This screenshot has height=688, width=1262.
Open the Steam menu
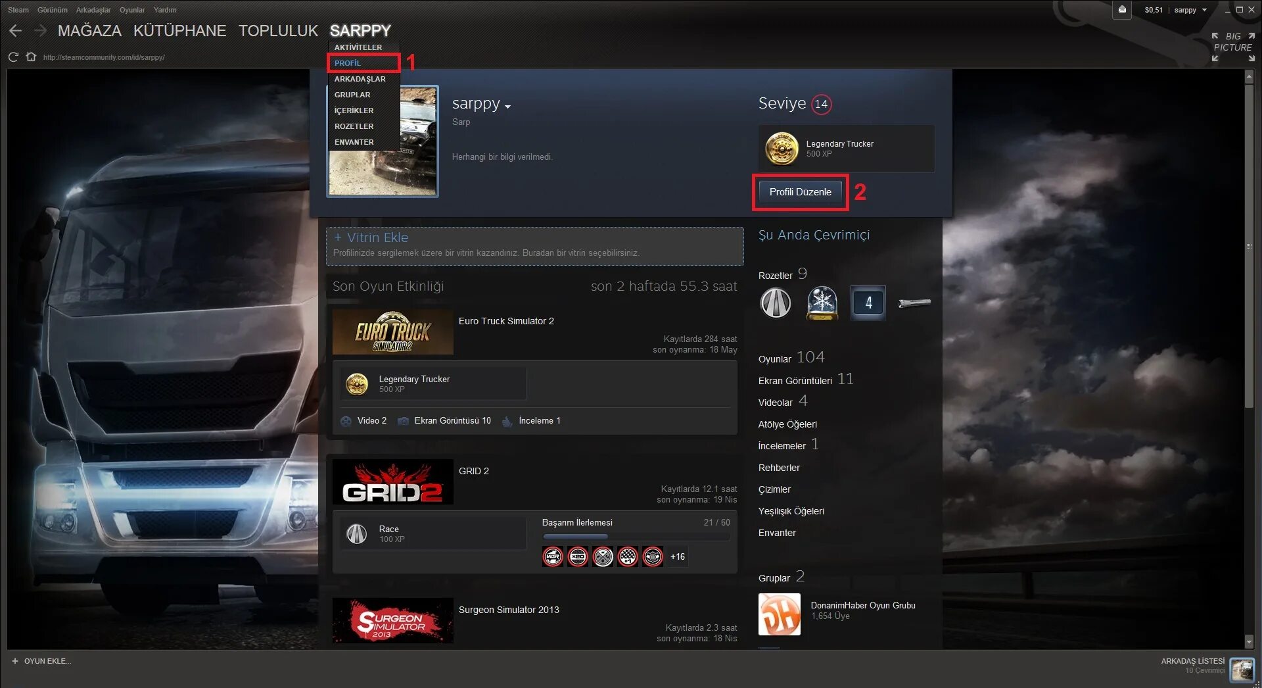pyautogui.click(x=18, y=10)
